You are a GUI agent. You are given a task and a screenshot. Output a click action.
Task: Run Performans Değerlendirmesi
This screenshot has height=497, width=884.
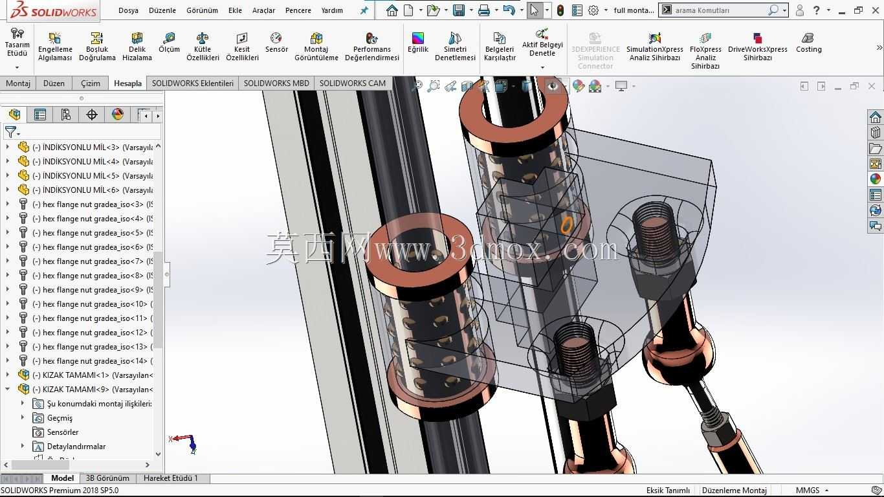(x=372, y=47)
